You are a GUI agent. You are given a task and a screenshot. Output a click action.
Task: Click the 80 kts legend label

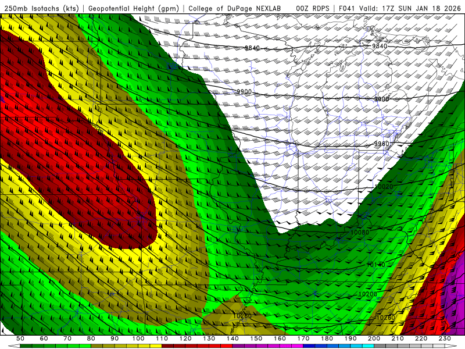tap(91, 339)
